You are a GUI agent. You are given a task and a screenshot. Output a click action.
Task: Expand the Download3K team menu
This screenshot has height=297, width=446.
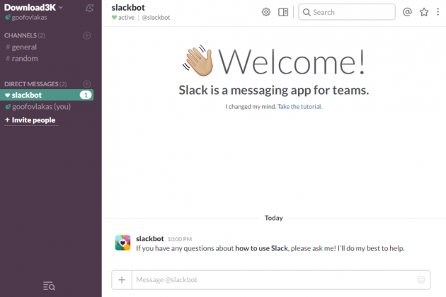point(33,7)
